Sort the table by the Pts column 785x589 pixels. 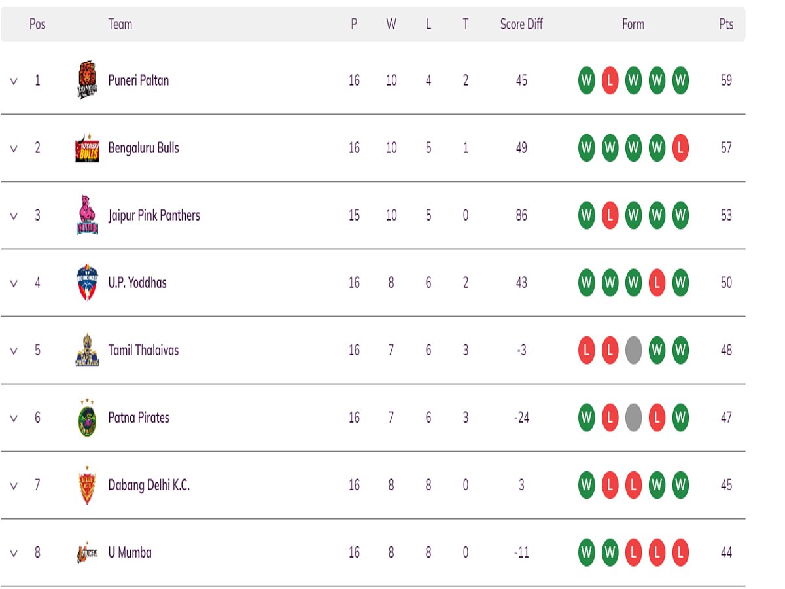click(726, 25)
